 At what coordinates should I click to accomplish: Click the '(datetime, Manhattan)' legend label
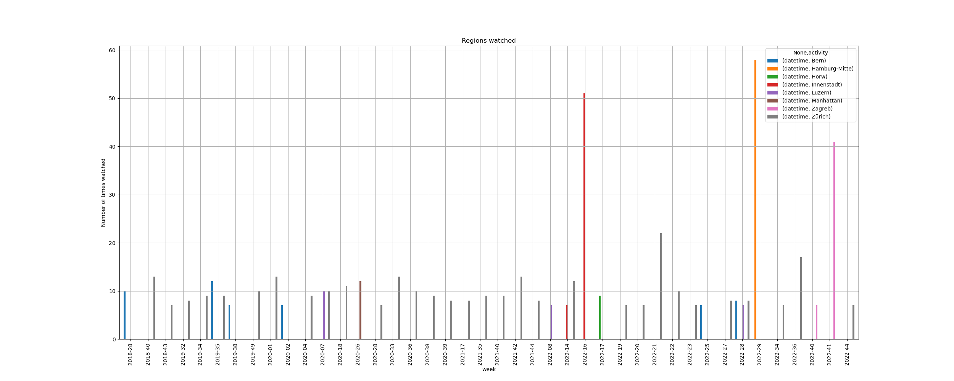click(x=812, y=101)
